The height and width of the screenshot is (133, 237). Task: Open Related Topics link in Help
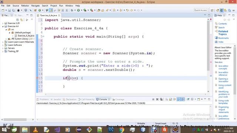click(223, 33)
